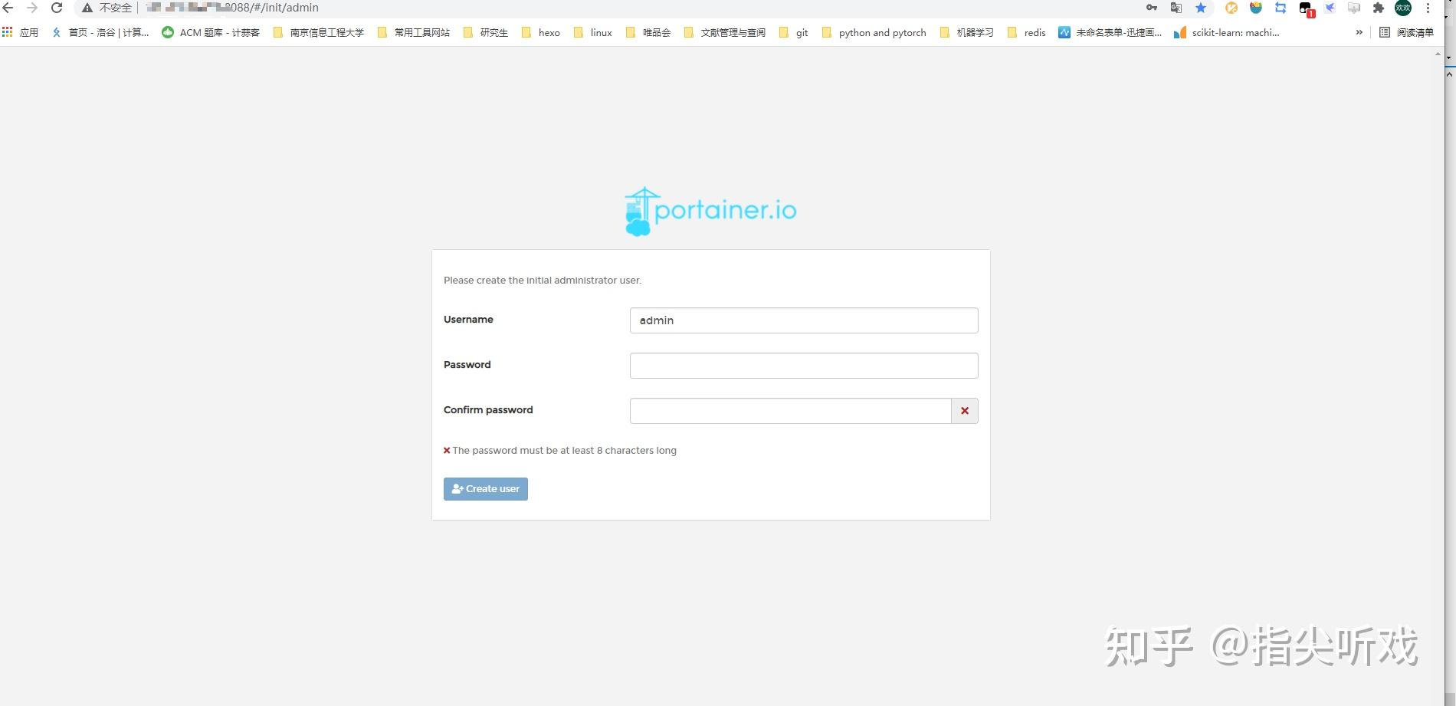Click the portainer.io logo
The width and height of the screenshot is (1456, 706).
[x=711, y=211]
